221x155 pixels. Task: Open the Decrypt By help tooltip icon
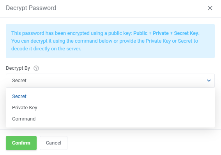coord(36,68)
